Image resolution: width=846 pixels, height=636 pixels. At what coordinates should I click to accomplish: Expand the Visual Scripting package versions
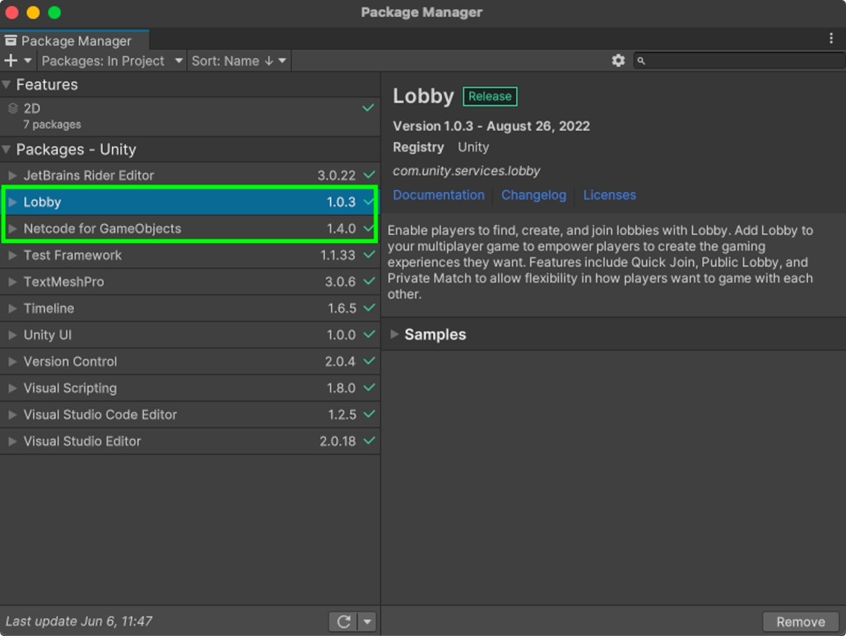pos(12,388)
